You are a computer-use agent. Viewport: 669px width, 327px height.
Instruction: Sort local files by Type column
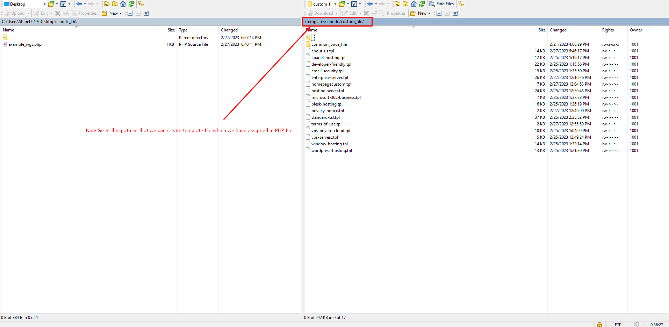pyautogui.click(x=183, y=30)
